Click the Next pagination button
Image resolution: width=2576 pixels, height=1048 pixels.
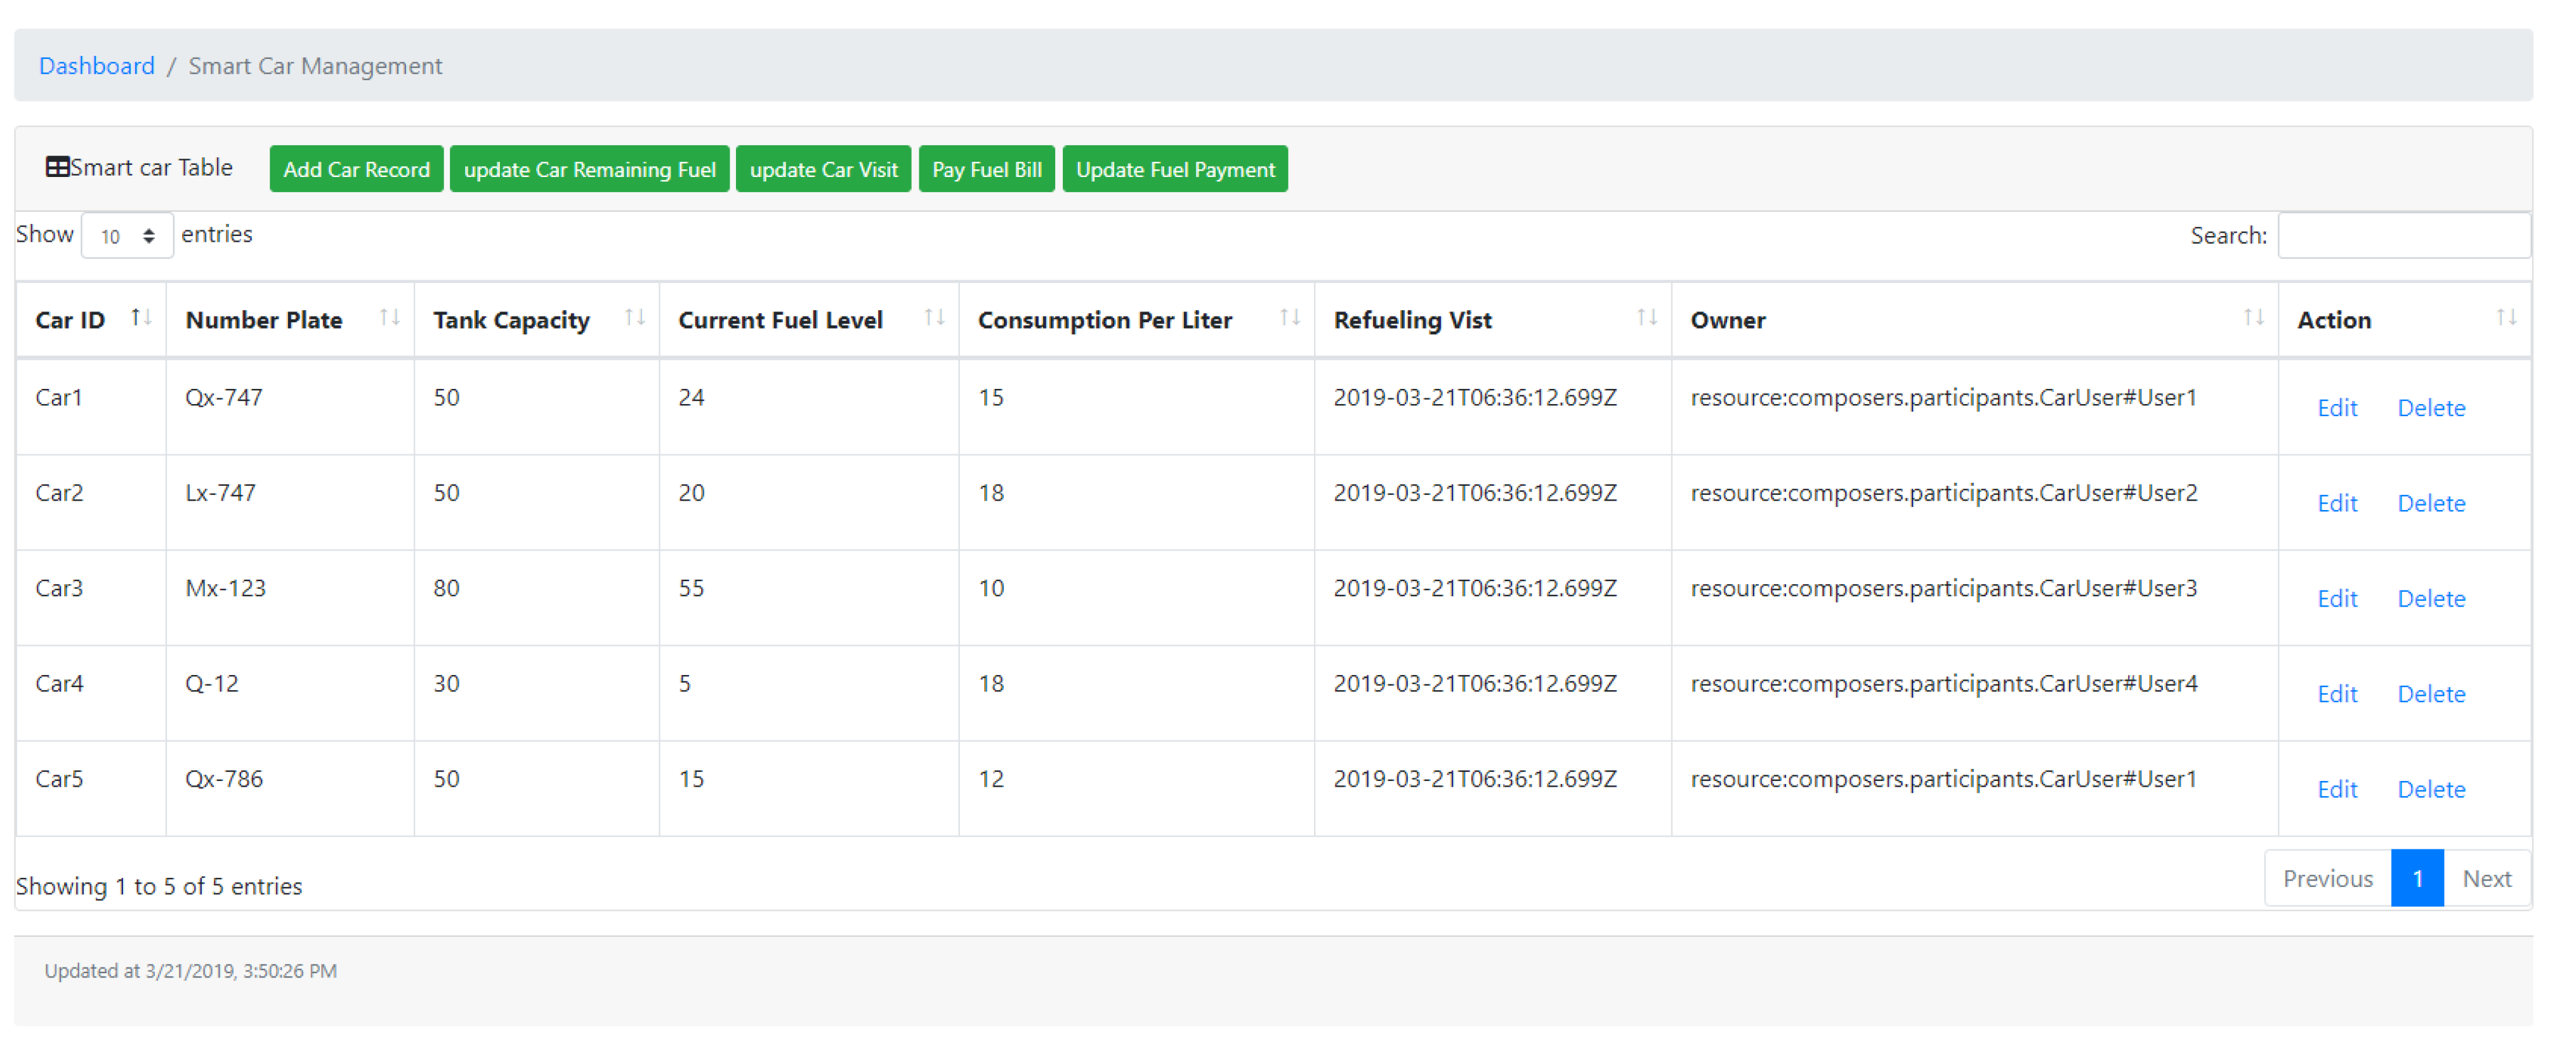[x=2485, y=879]
